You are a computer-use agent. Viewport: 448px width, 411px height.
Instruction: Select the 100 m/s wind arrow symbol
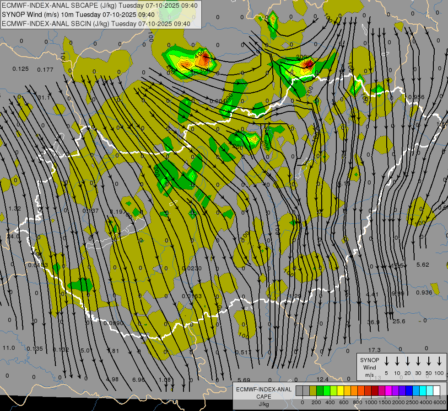tap(440, 361)
